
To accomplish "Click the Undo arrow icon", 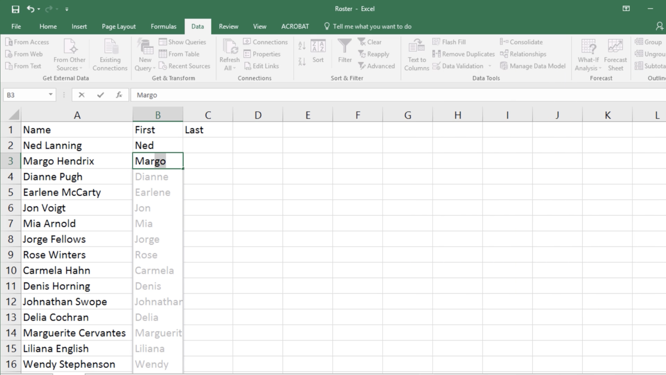I will pyautogui.click(x=30, y=9).
